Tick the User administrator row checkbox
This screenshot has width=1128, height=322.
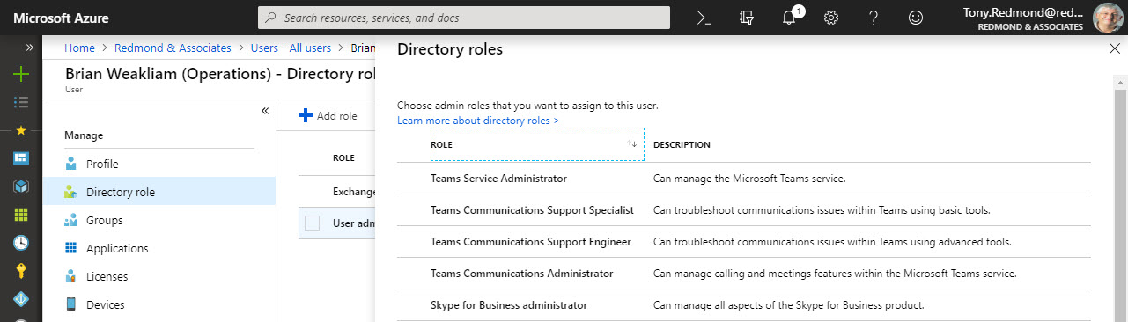(312, 223)
